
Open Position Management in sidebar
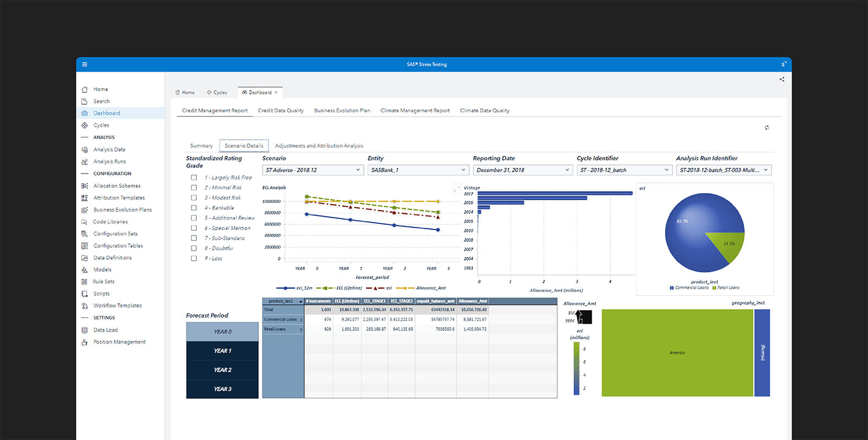(119, 342)
